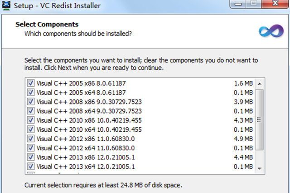
Task: Uncheck Visual C++ 2005 x64 8.0.61187
Action: [x=31, y=92]
